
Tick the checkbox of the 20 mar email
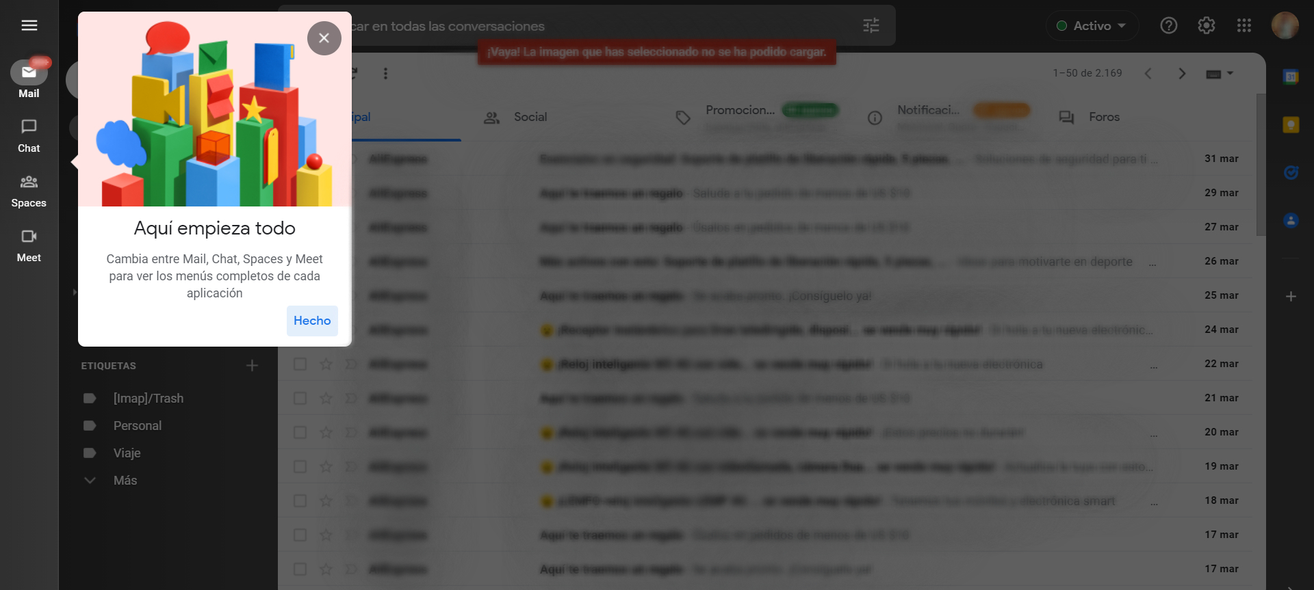[x=300, y=432]
